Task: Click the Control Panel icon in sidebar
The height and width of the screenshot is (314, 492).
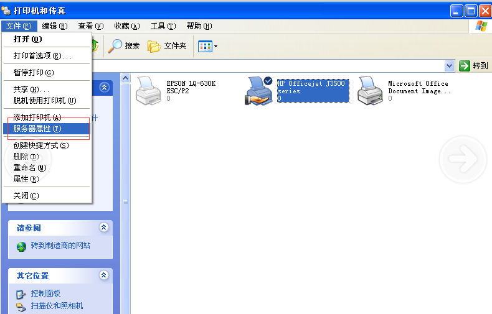Action: point(21,293)
